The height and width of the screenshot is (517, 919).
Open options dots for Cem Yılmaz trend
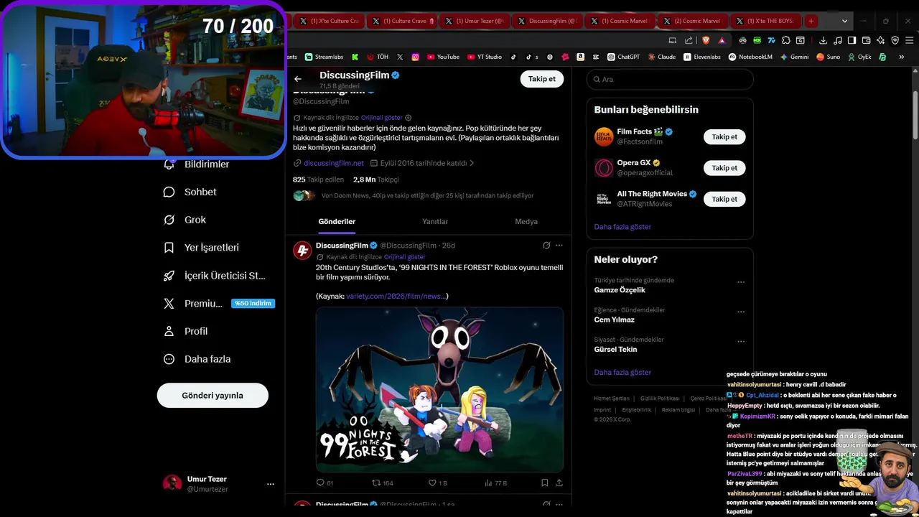point(741,312)
